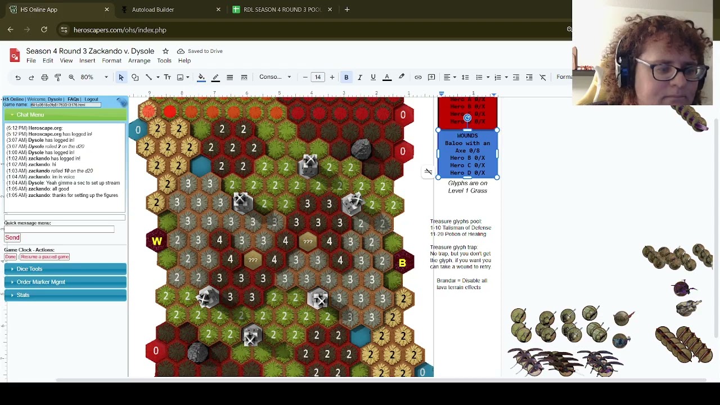Open the Google Drawings home icon

coord(15,55)
